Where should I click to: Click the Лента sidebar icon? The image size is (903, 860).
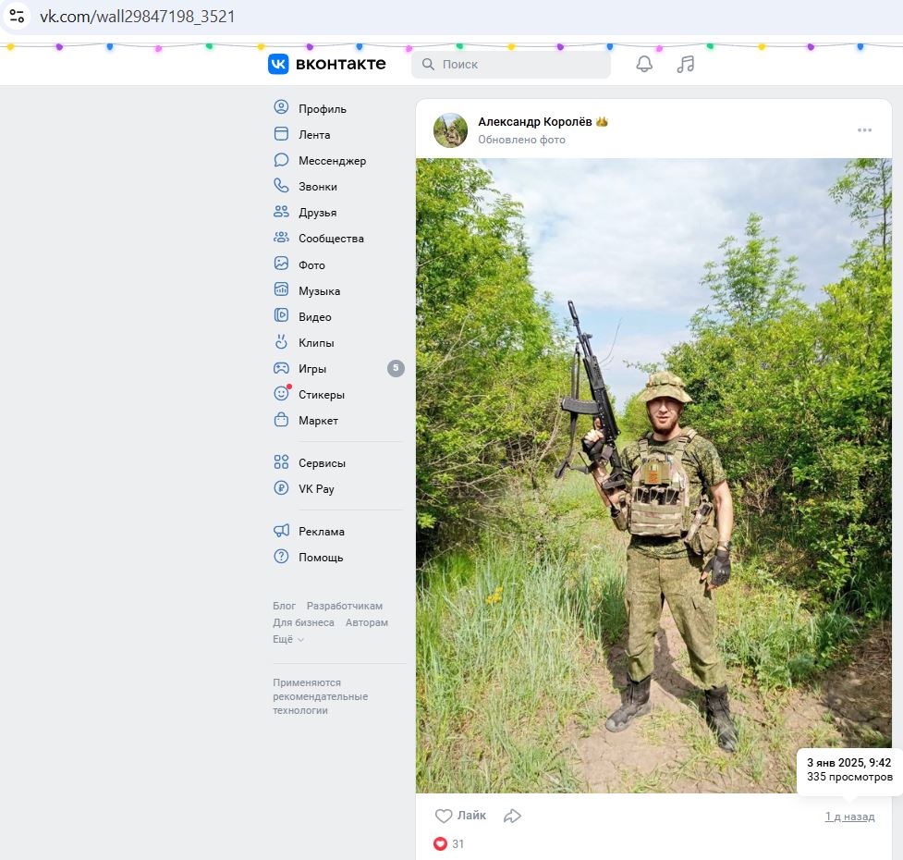tap(281, 134)
